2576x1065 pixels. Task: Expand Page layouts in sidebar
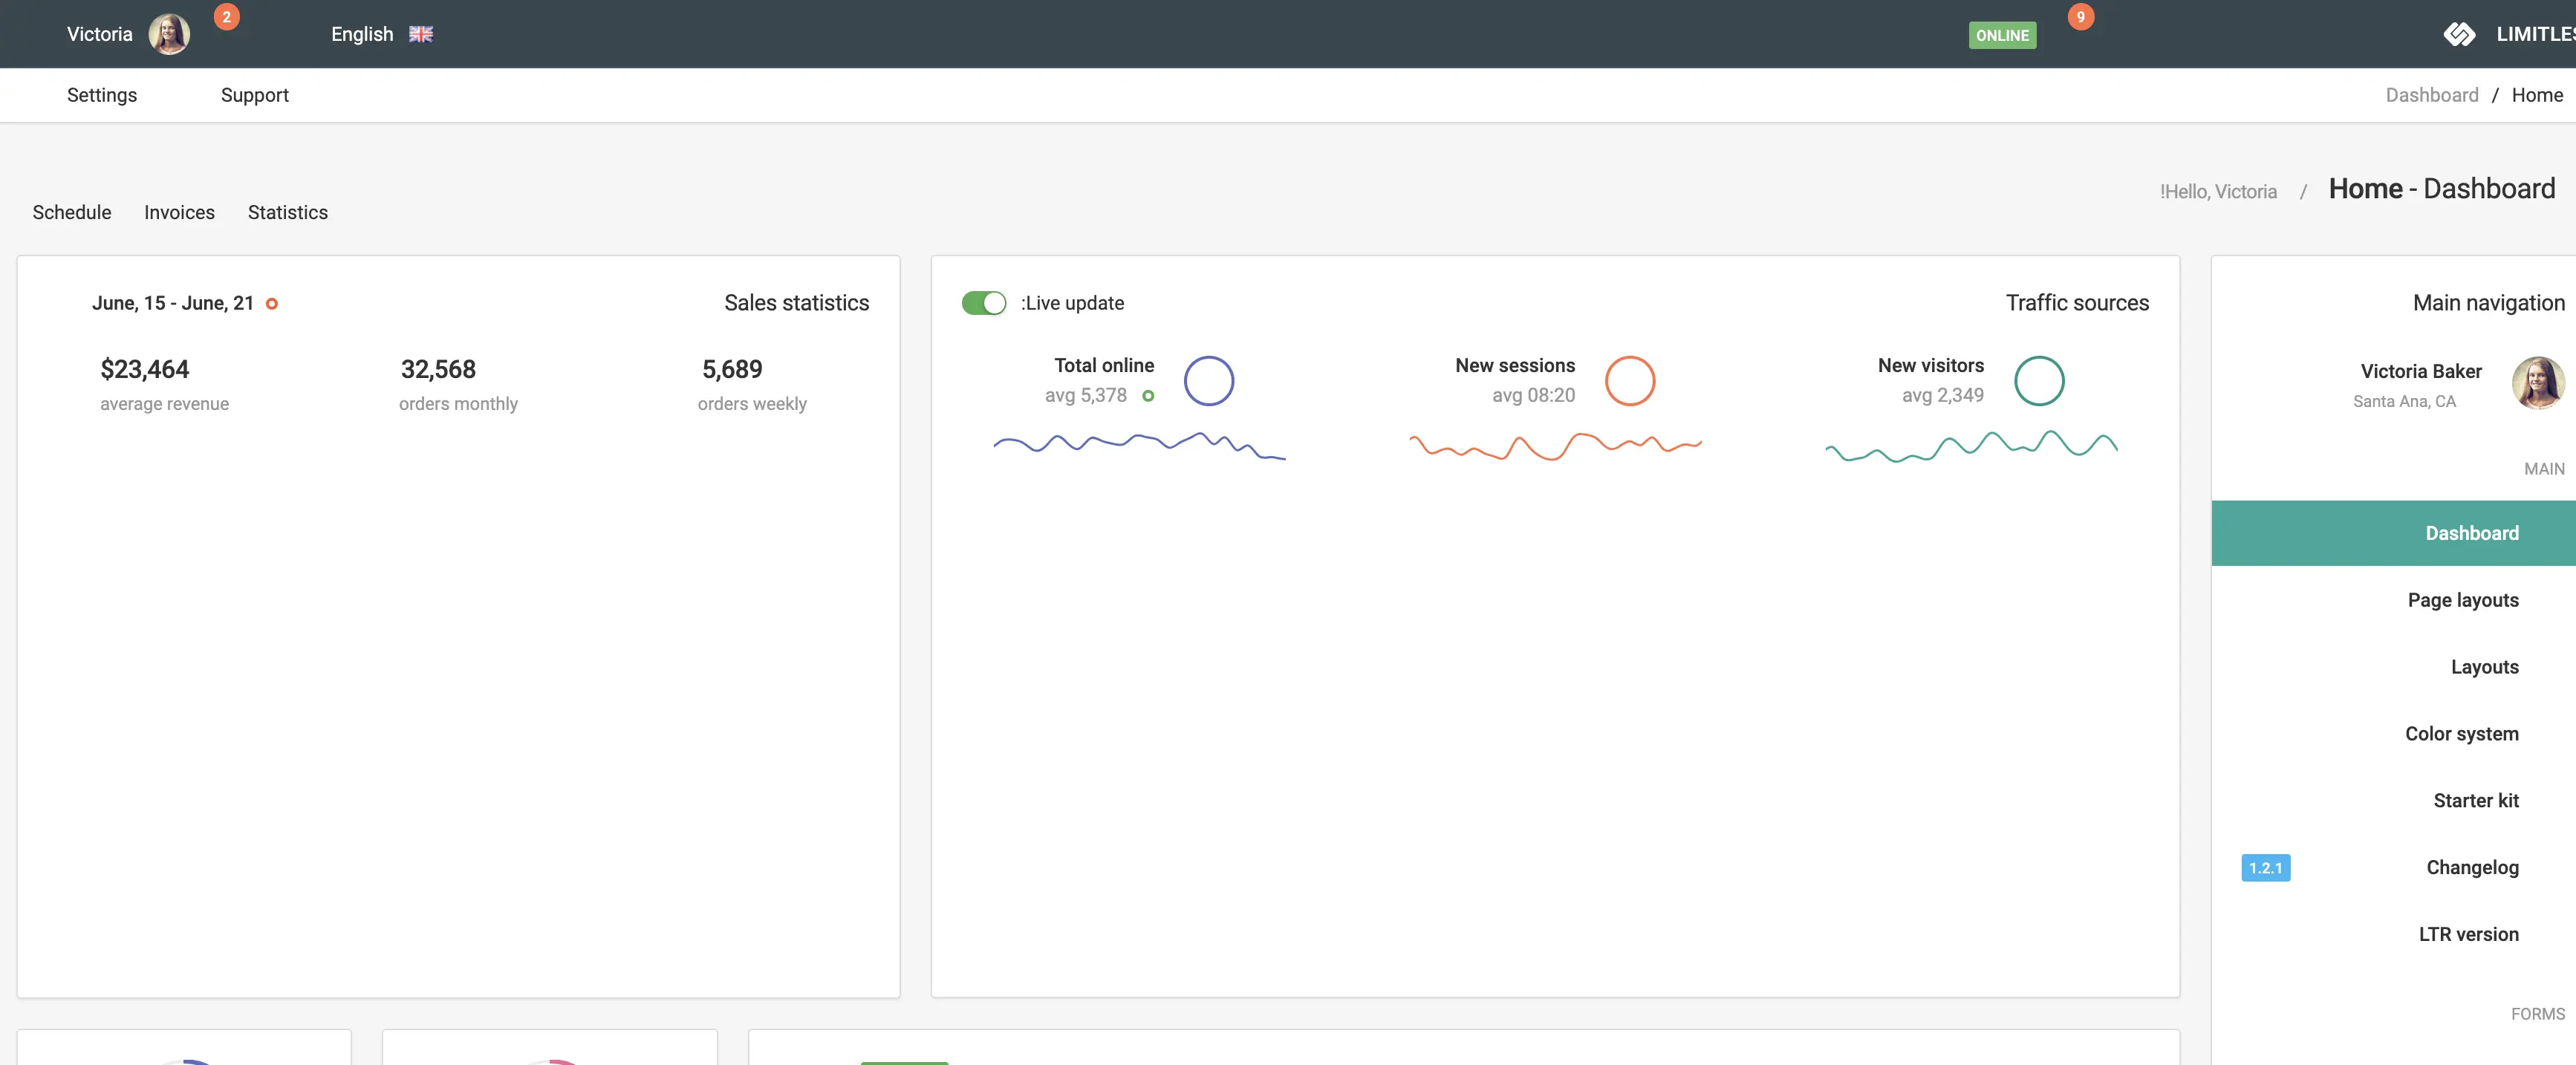pyautogui.click(x=2393, y=600)
